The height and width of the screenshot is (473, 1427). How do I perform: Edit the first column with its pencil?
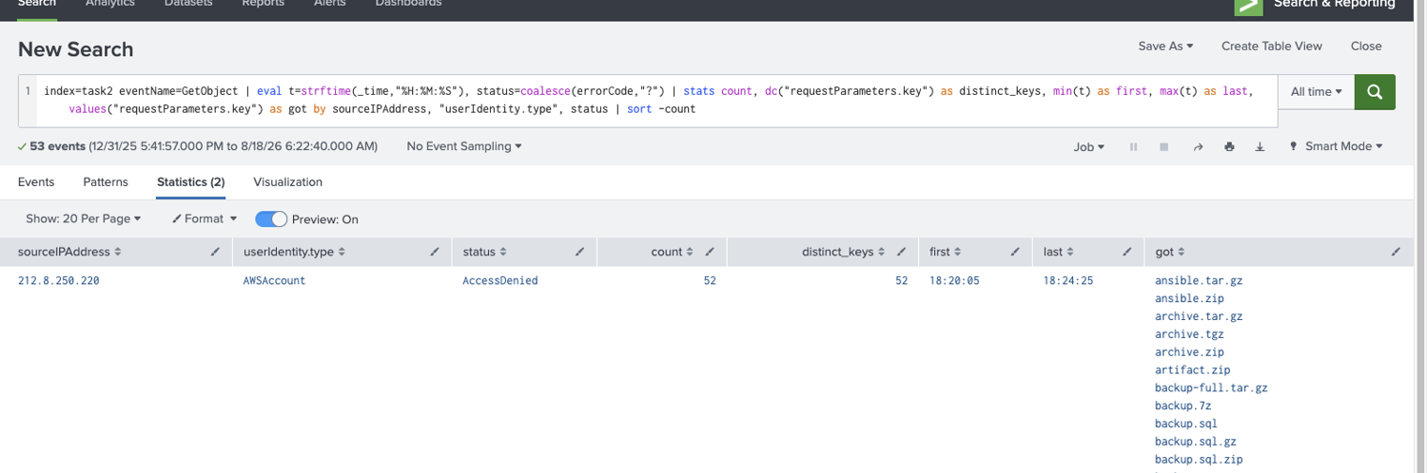point(1014,252)
